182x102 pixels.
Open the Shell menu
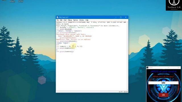65,20
